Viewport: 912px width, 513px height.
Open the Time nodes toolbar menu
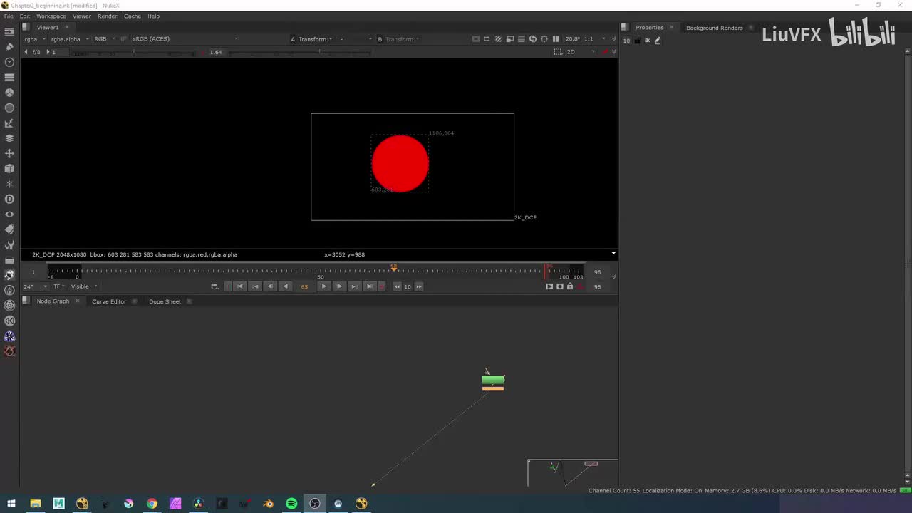[x=9, y=62]
